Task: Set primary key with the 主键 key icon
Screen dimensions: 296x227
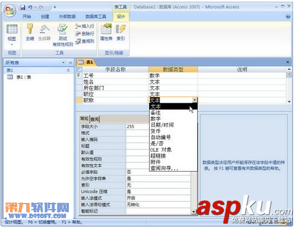Action: [x=30, y=32]
